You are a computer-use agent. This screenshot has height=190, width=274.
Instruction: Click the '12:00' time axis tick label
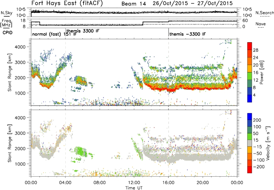point(134,183)
